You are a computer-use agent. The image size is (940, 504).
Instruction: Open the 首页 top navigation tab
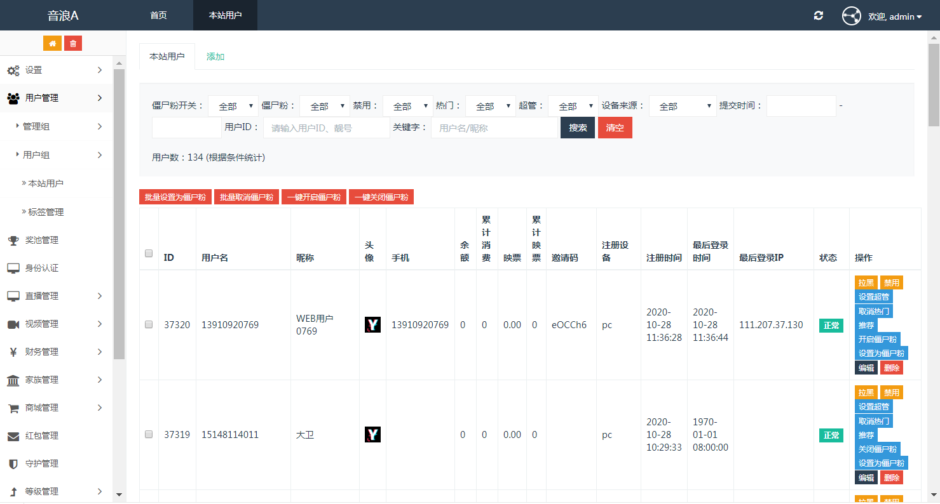158,15
